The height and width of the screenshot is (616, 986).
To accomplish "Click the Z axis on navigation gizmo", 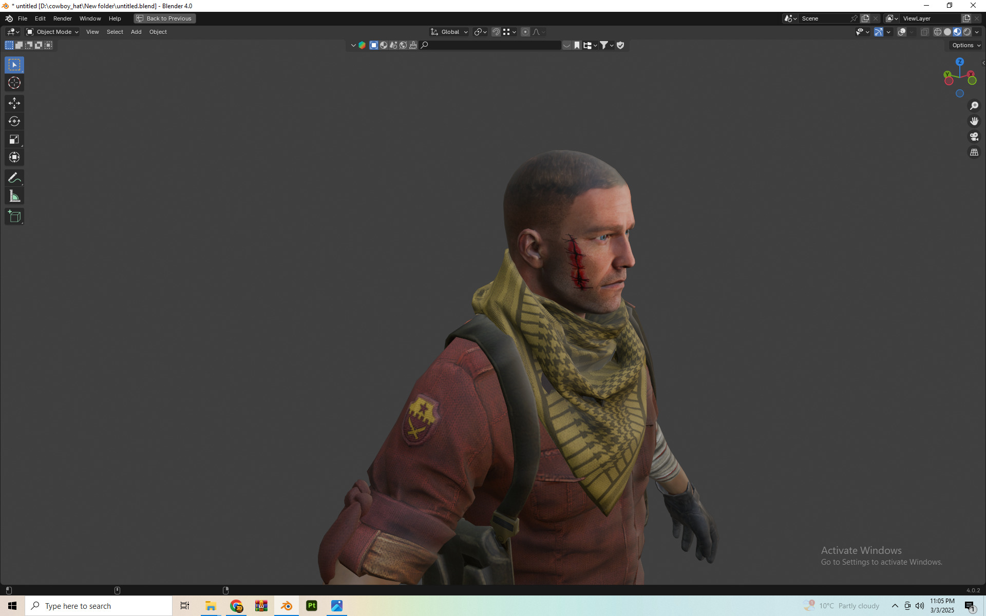I will 959,62.
